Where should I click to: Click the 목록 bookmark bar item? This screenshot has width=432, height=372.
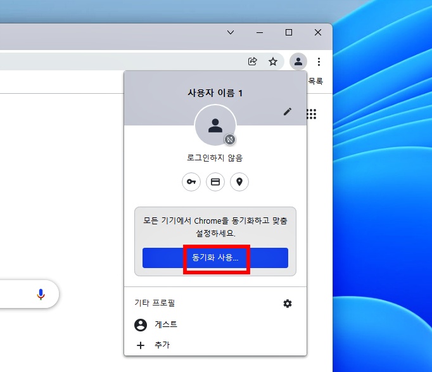(x=315, y=81)
